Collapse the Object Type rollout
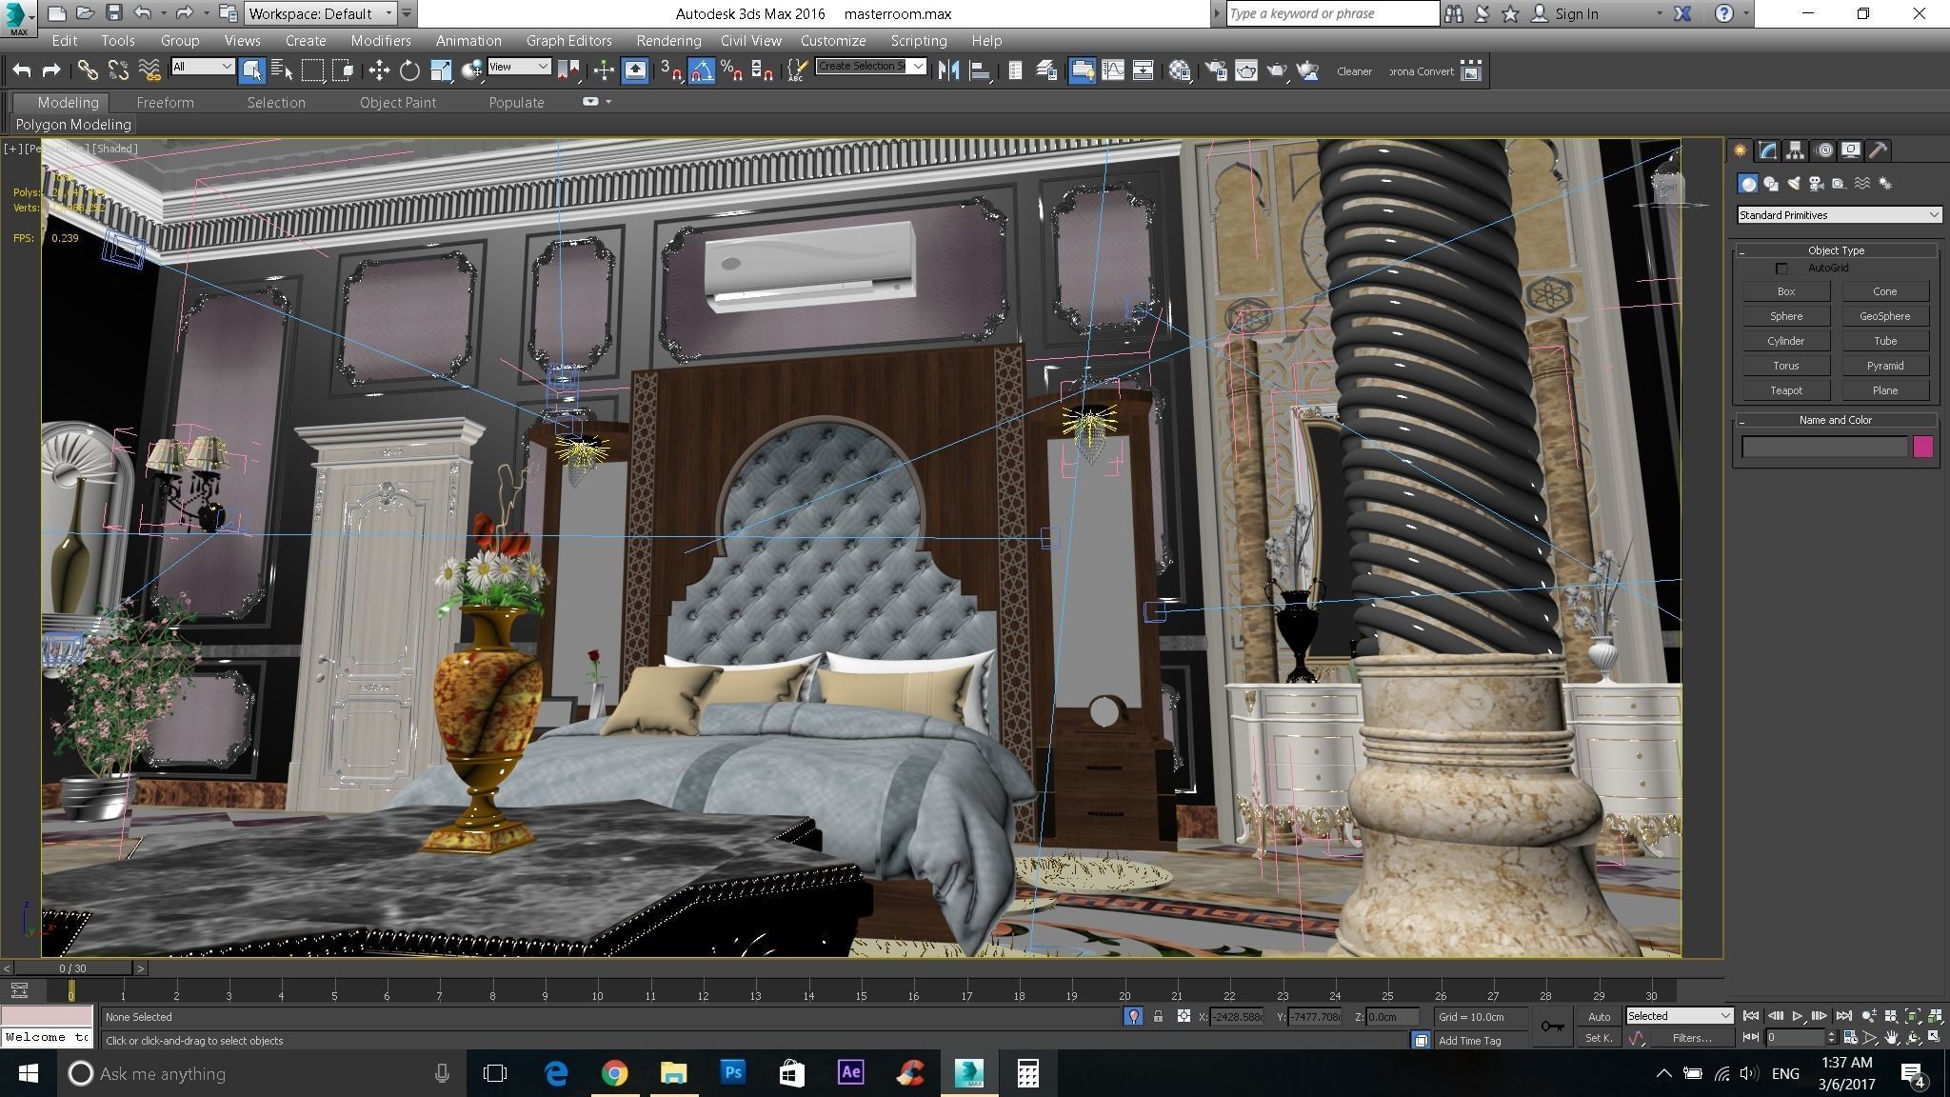 pos(1836,250)
